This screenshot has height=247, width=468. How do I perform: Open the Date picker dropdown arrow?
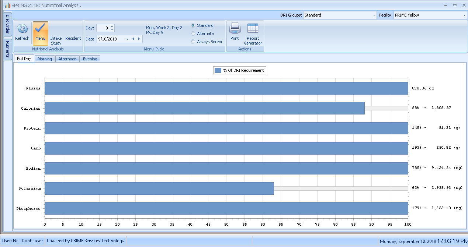[x=127, y=39]
